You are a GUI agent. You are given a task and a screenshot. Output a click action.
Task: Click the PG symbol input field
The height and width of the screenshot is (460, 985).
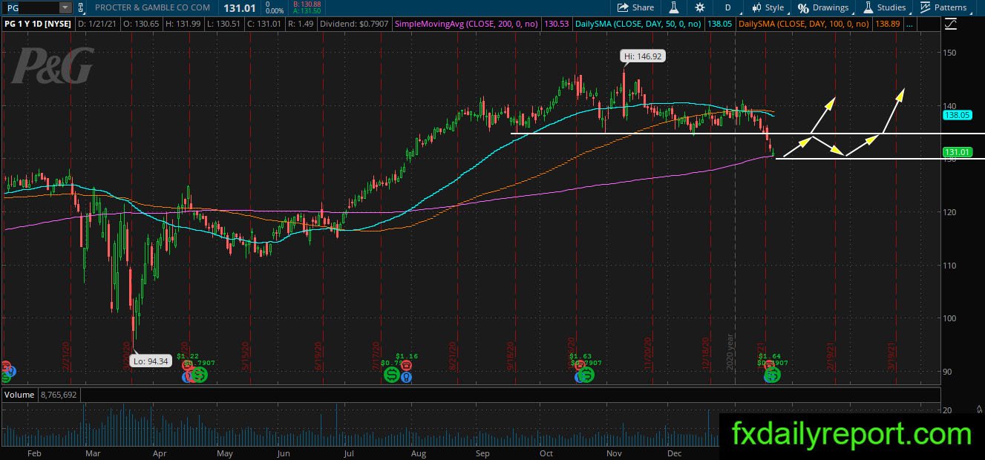[x=30, y=7]
